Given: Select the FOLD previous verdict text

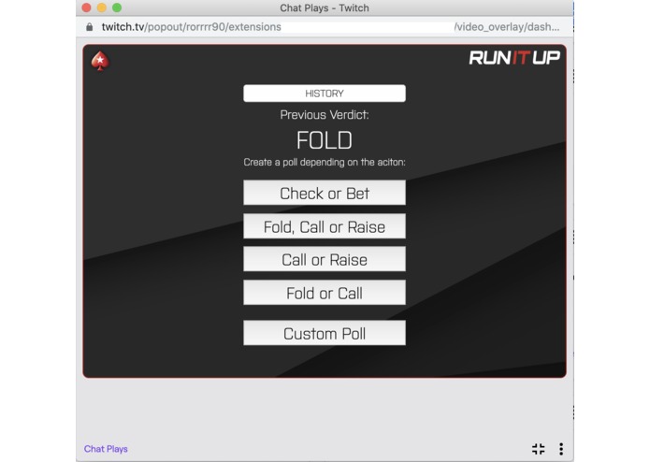Looking at the screenshot, I should pos(325,140).
